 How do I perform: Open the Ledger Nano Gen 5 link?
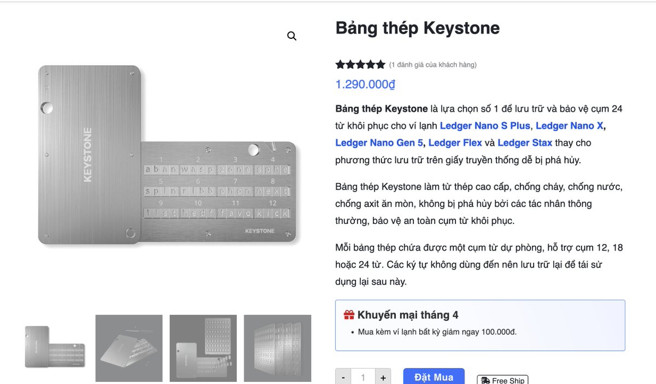click(379, 143)
